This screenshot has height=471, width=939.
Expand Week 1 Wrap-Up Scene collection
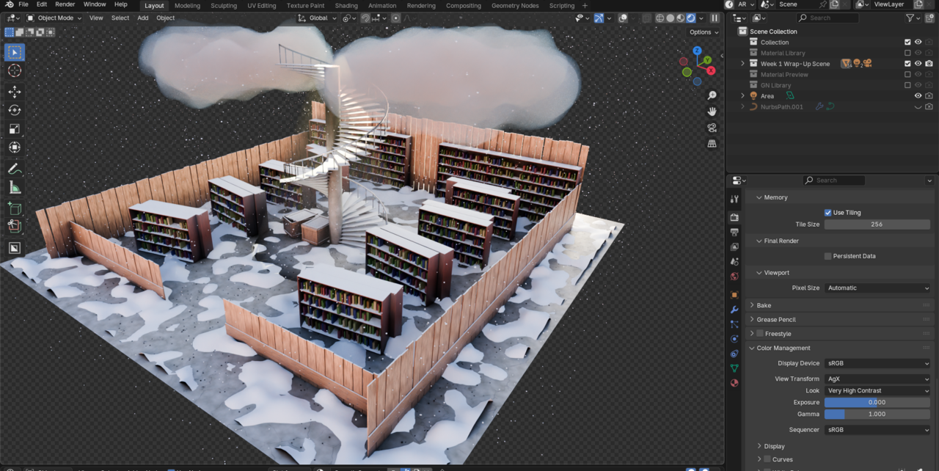pyautogui.click(x=742, y=64)
